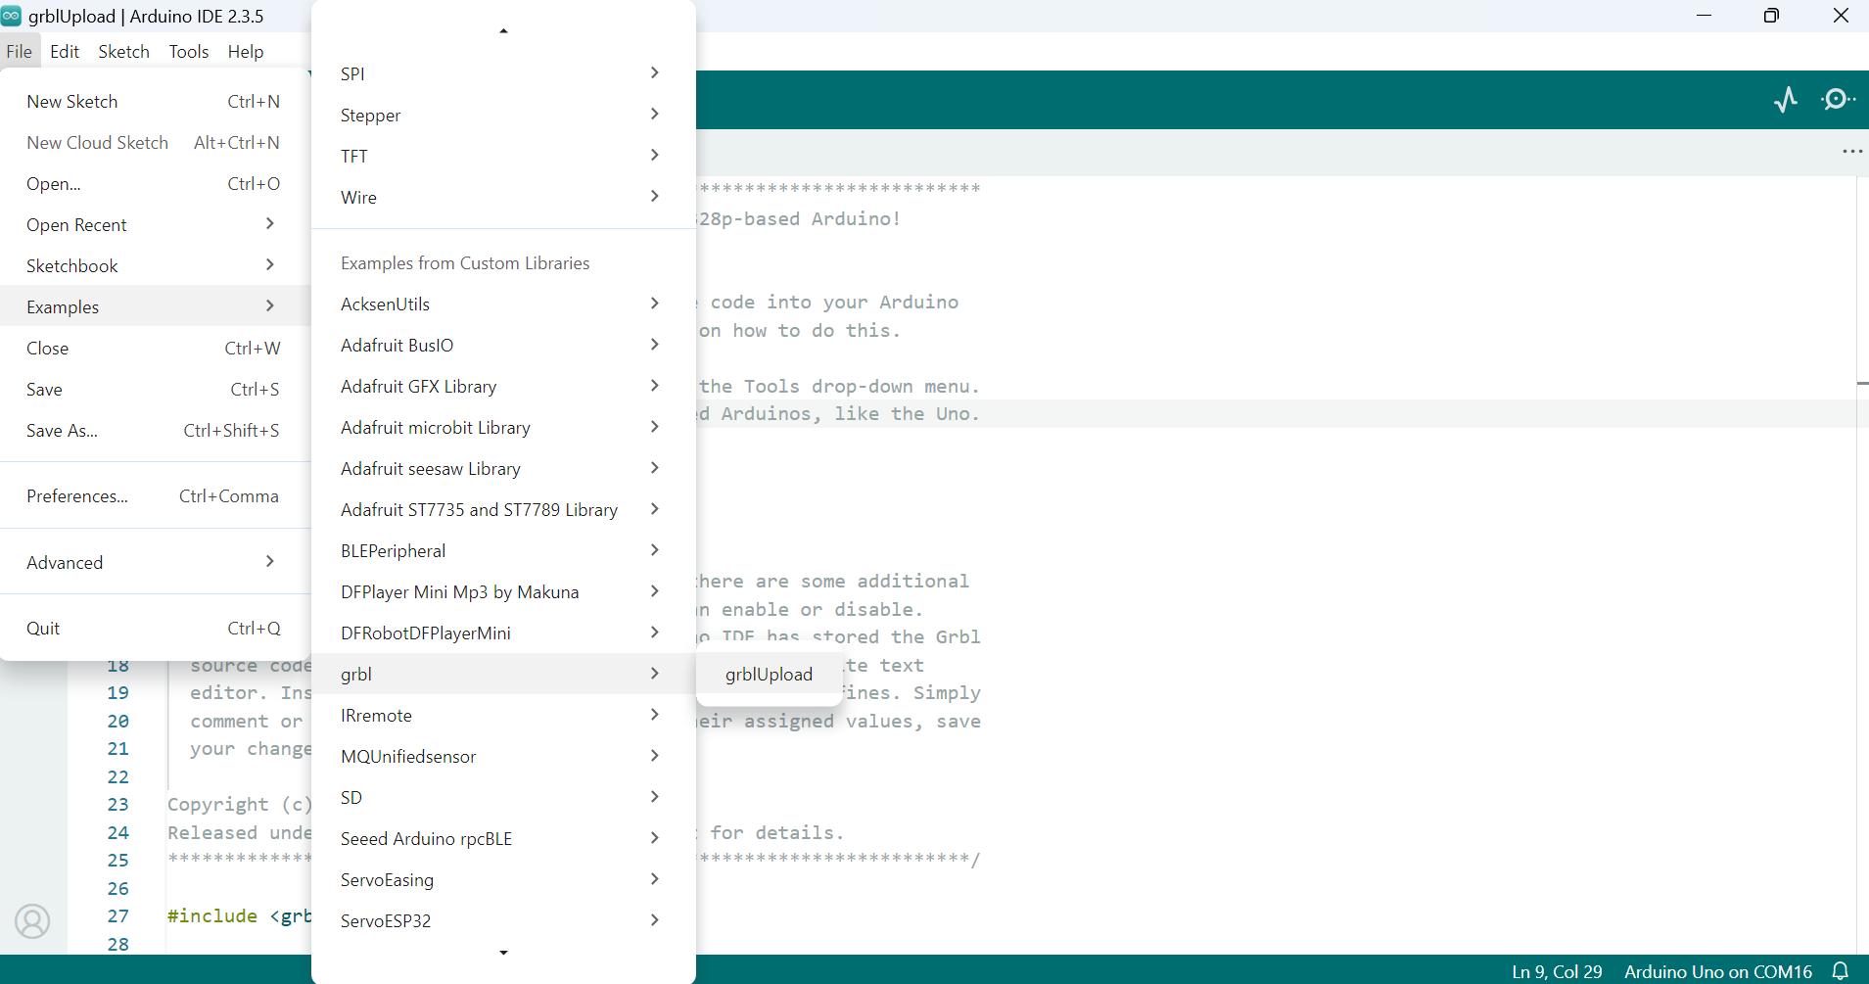Screen dimensions: 1869x984
Task: Open the Help menu
Action: 246,52
